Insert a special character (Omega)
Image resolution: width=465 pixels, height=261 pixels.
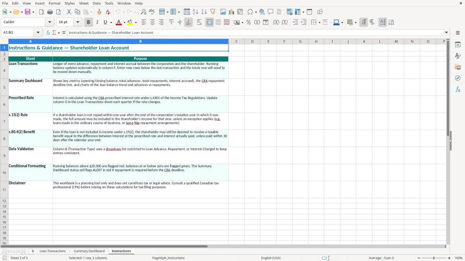coord(250,12)
